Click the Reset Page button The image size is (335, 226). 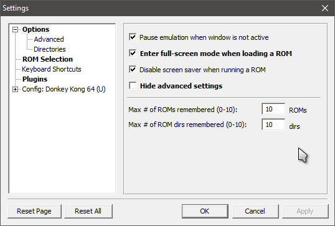[x=34, y=211]
